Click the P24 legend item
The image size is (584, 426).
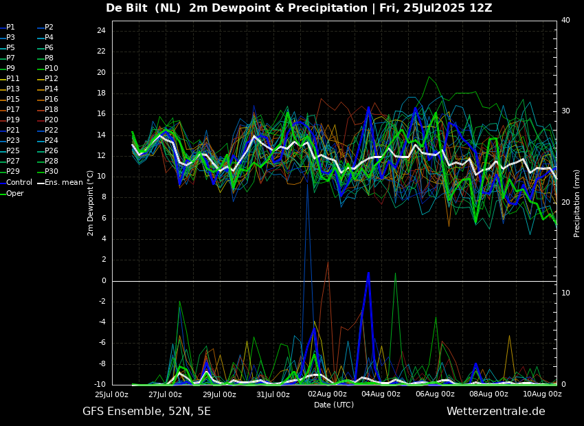pyautogui.click(x=52, y=141)
